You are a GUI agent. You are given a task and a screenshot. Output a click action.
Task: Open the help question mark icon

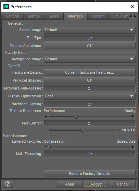[8, 184]
